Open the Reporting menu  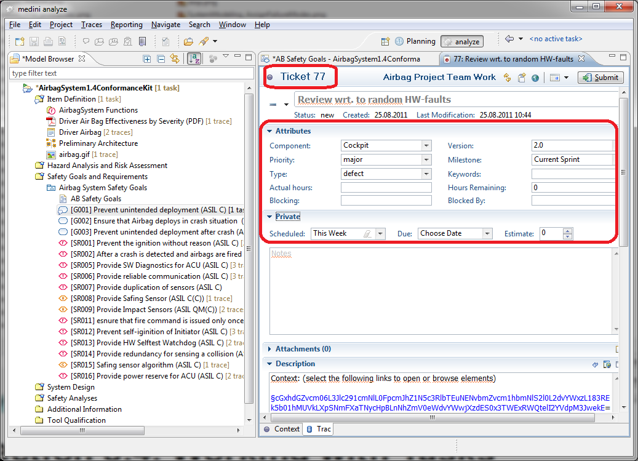click(x=126, y=25)
